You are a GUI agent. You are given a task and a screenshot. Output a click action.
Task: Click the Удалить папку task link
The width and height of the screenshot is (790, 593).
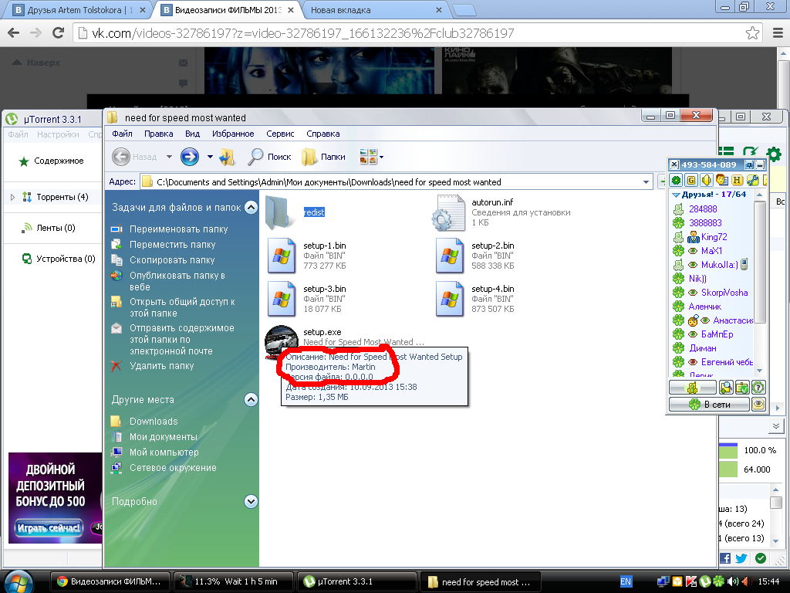pyautogui.click(x=161, y=365)
